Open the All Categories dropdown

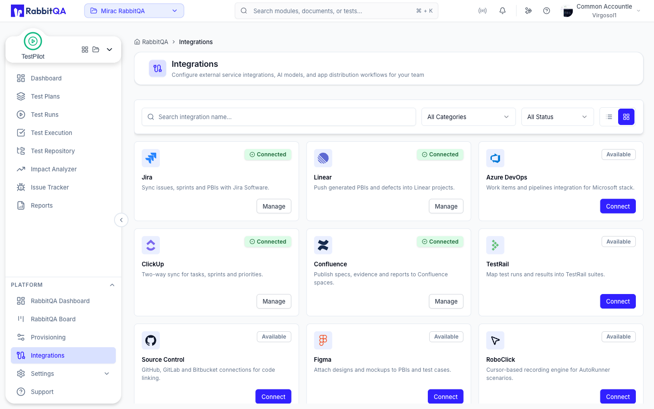[x=469, y=117]
